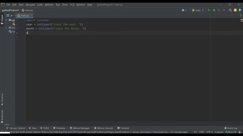Screen dimensions: 243x136
Task: Open the Version Control tool window
Action: click(16, 128)
